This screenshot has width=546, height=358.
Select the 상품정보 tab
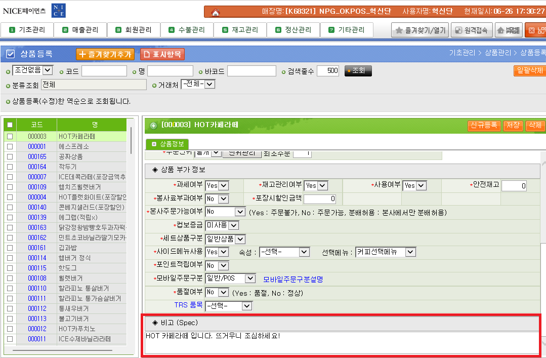coord(167,144)
